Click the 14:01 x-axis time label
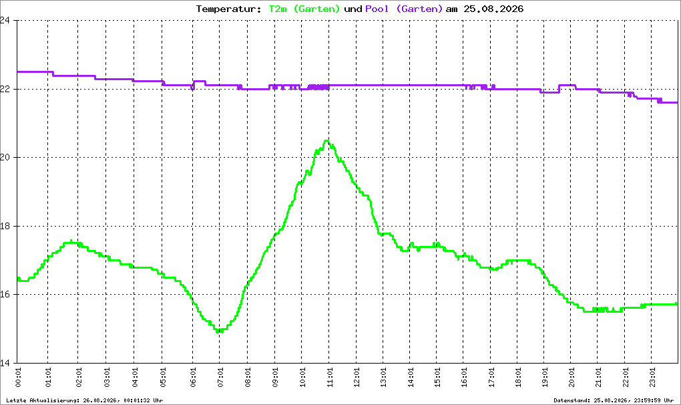The width and height of the screenshot is (681, 405). coord(411,377)
